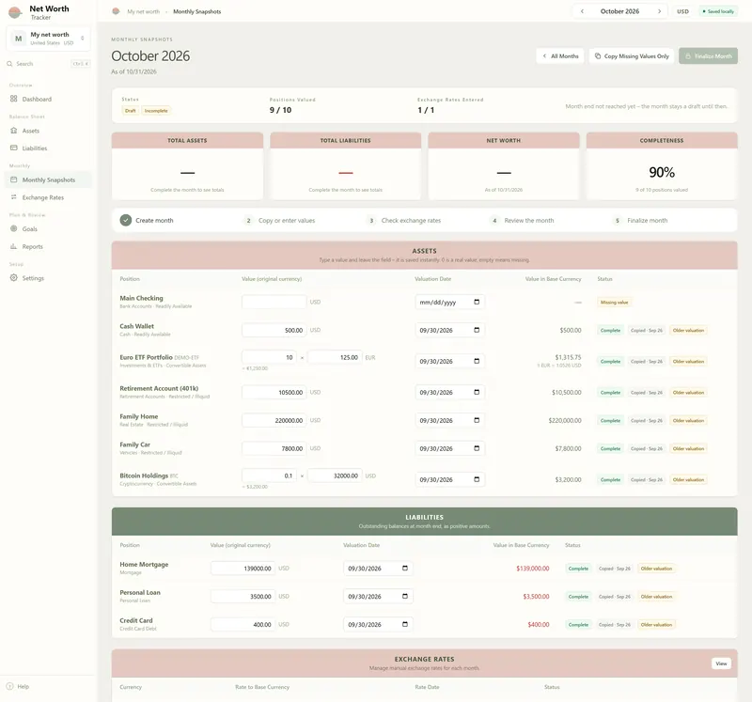Click the All Months button
752x702 pixels.
pyautogui.click(x=560, y=56)
